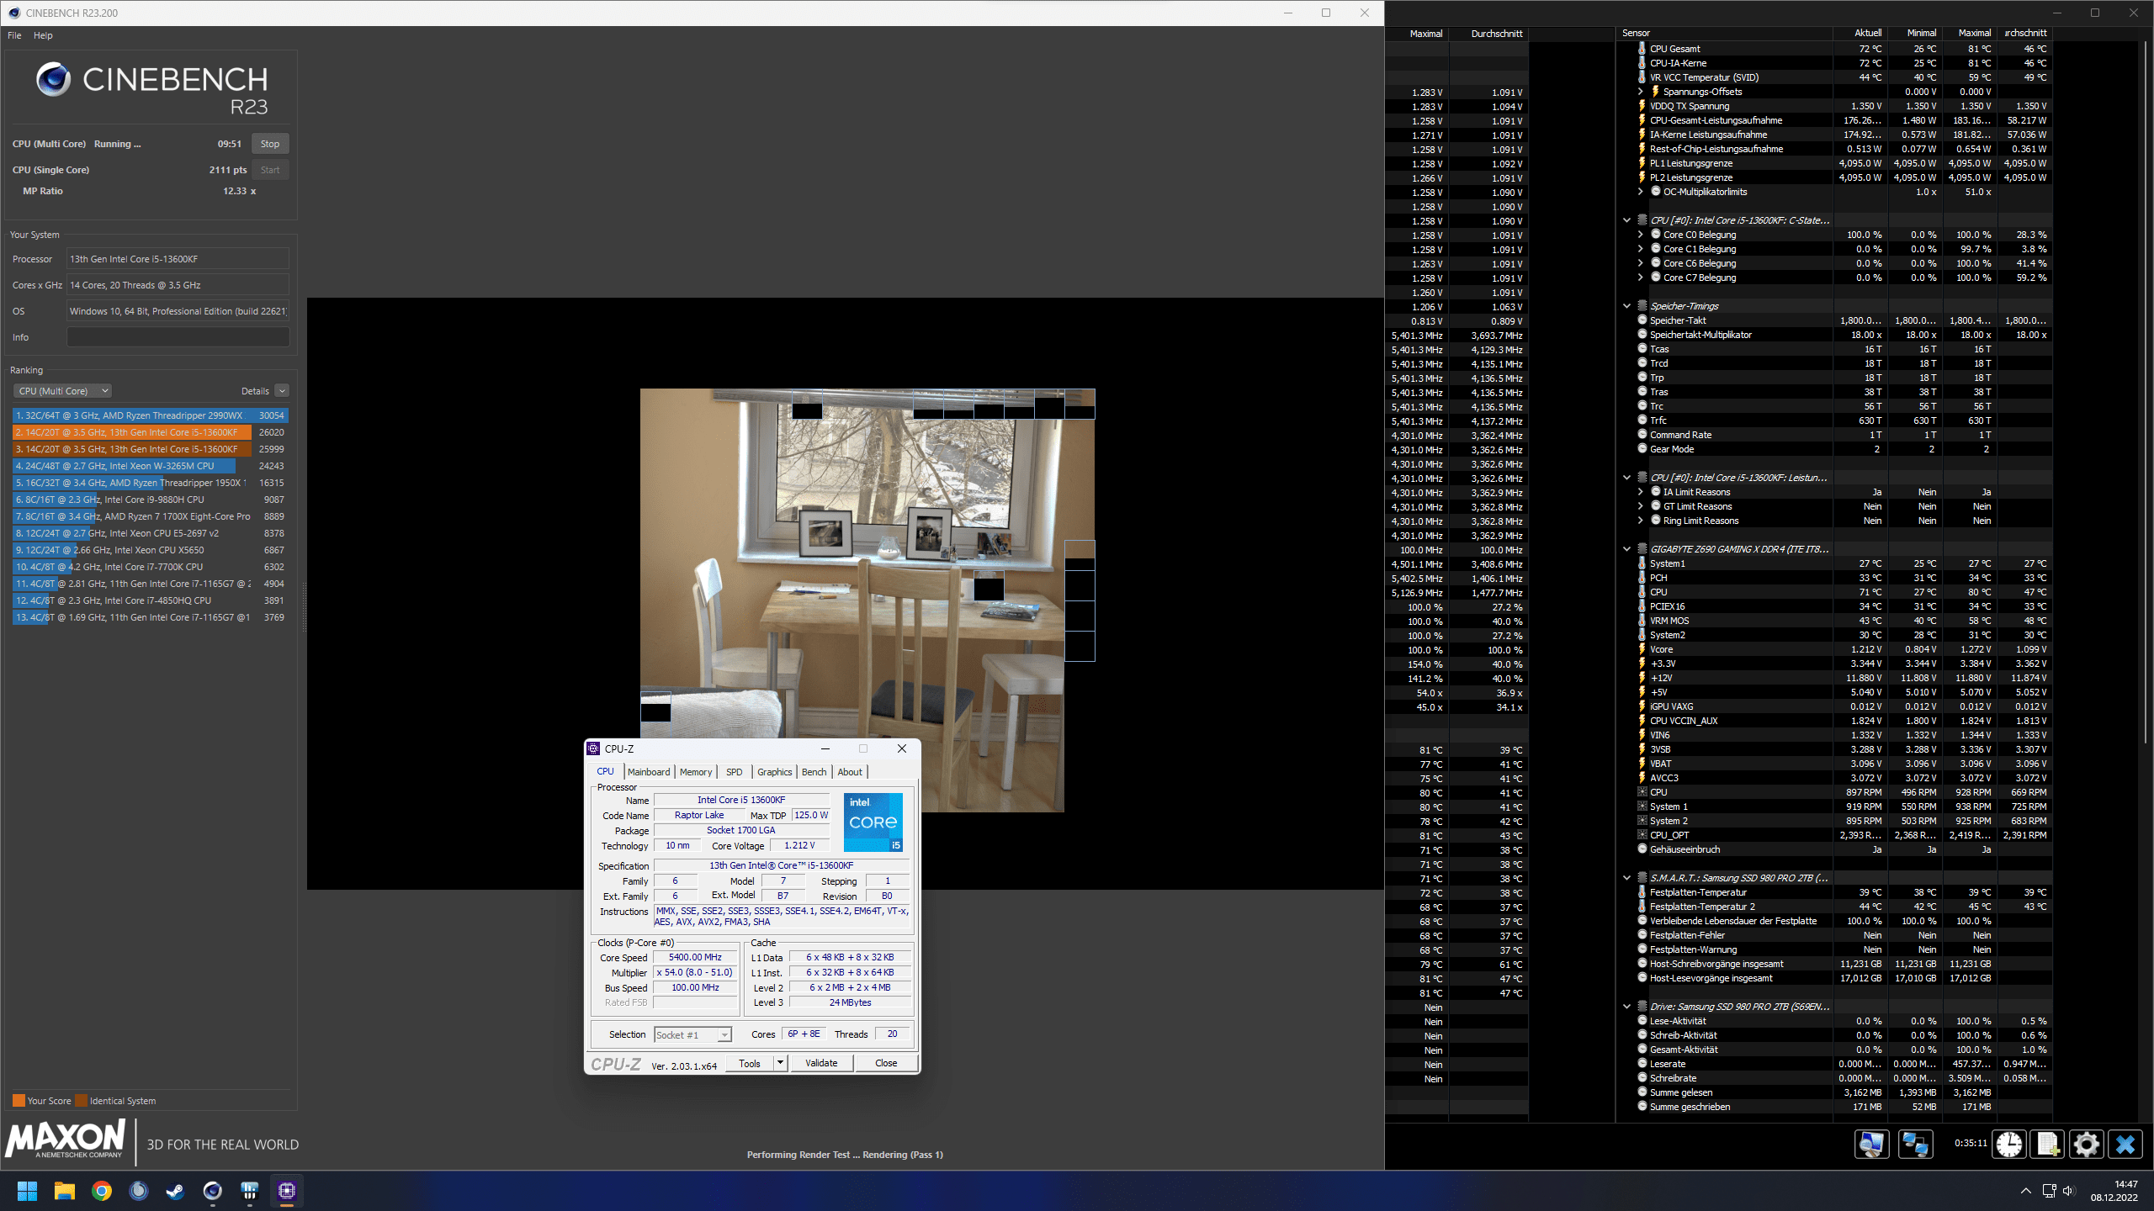Select ranking entry scoring 26020
2154x1211 pixels.
(150, 432)
